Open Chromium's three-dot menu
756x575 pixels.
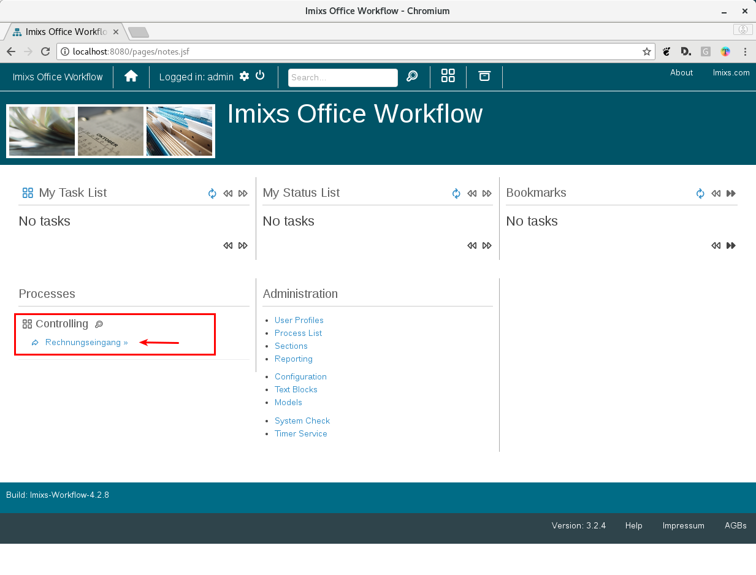(745, 52)
